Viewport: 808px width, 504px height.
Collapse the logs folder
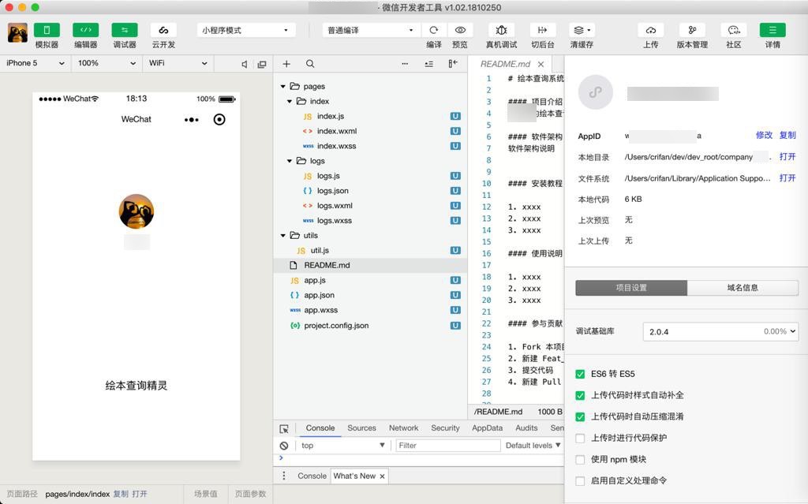[290, 162]
